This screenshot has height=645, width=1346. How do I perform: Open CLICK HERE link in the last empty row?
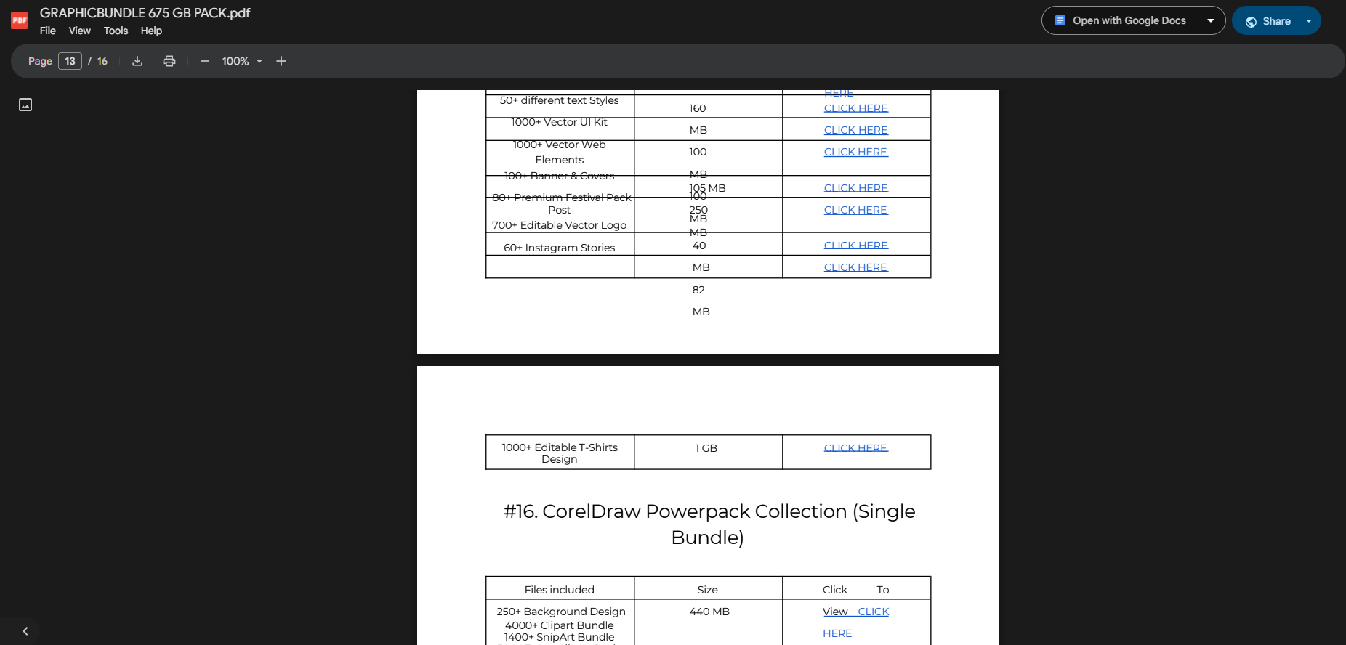tap(855, 267)
